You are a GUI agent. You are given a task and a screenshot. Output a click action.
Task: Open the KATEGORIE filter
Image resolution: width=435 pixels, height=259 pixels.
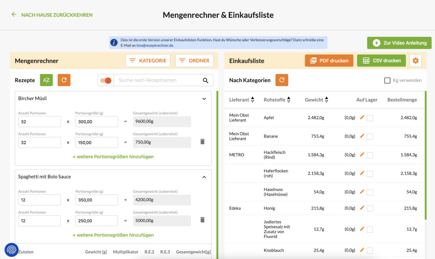tap(148, 60)
